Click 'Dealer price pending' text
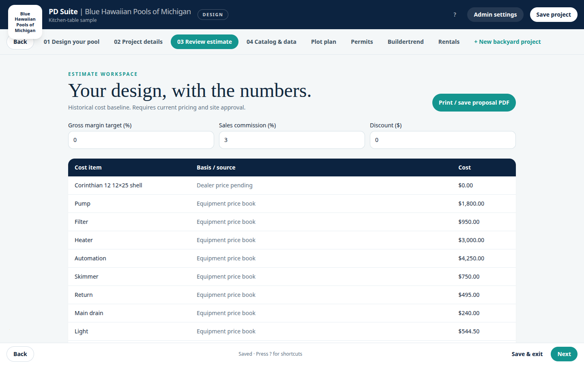Viewport: 584px width, 365px height. tap(225, 185)
